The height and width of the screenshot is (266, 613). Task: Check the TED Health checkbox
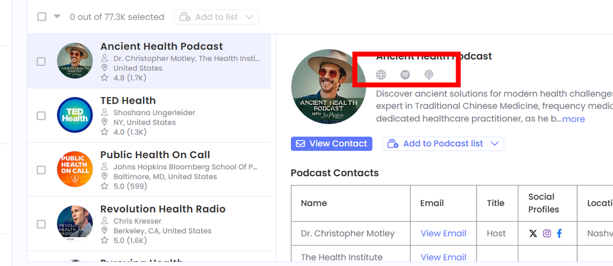tap(41, 116)
